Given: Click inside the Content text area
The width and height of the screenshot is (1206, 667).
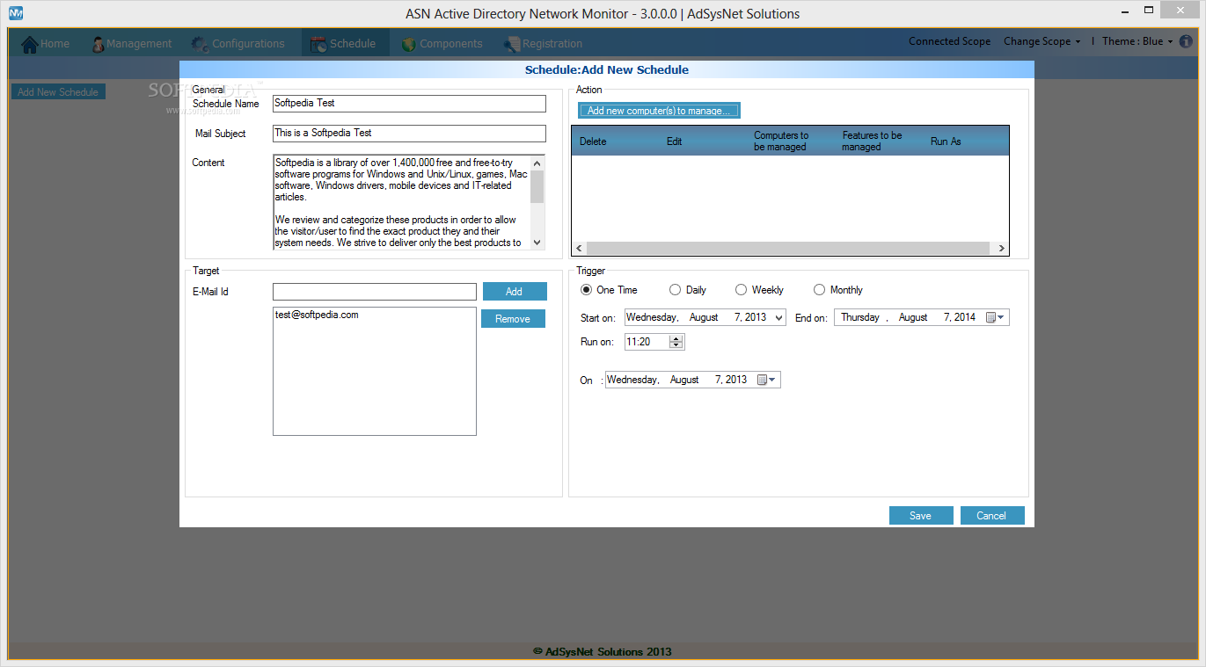Looking at the screenshot, I should pos(401,202).
